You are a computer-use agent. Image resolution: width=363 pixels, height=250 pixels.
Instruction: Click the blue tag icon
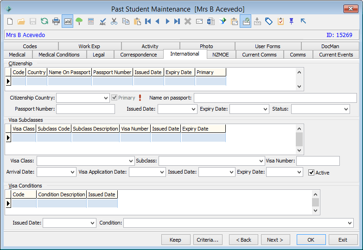click(269, 21)
